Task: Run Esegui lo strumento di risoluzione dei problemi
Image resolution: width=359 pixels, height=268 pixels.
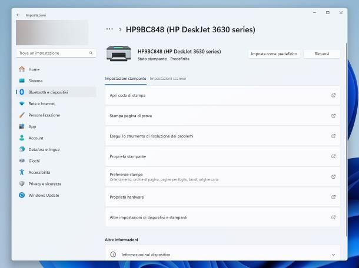Action: 222,136
